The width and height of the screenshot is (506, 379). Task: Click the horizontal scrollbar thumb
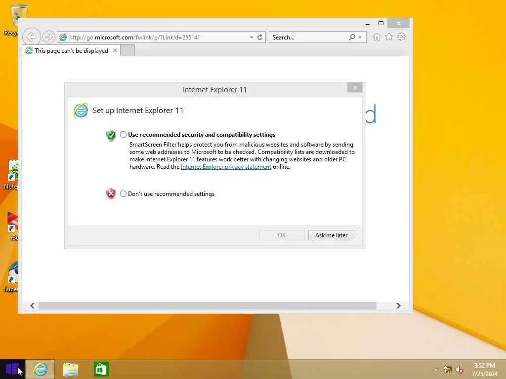(x=207, y=305)
